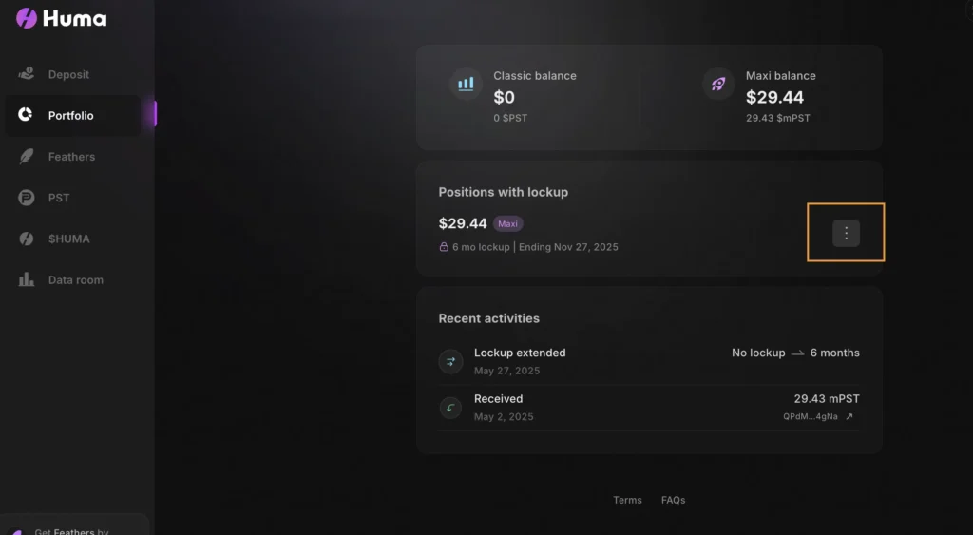Screen dimensions: 973x535
Task: Click the lock icon beside 6 mo lockup
Action: (444, 247)
